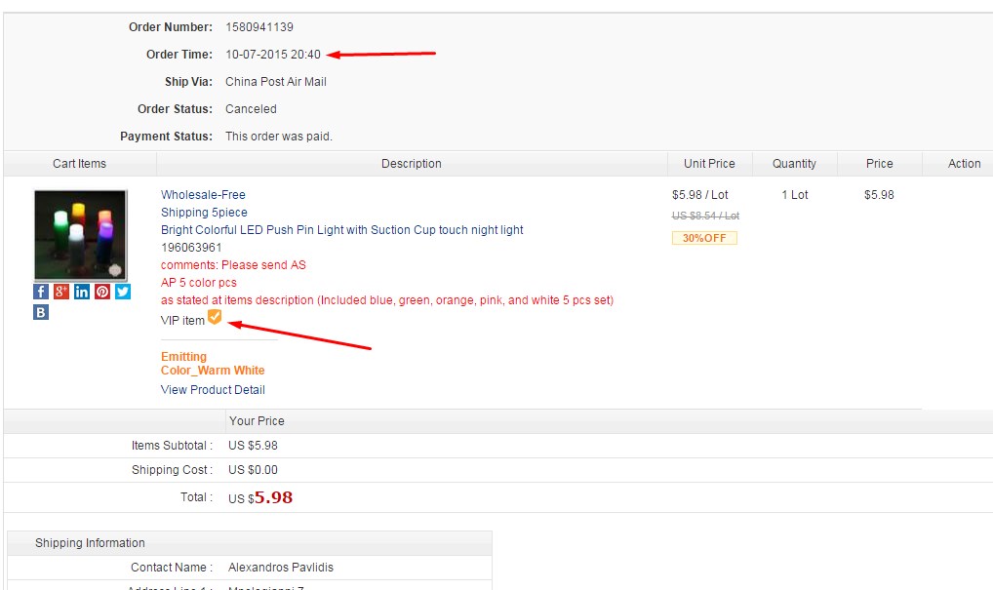Select the Emitting Color_Warm White option
Screen dimensions: 993x590
point(213,363)
